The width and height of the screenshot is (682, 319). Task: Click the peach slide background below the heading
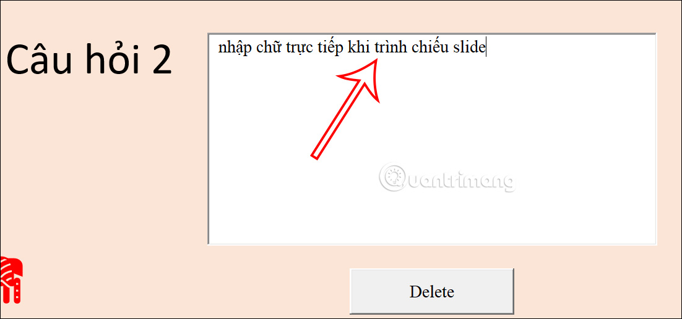(96, 173)
